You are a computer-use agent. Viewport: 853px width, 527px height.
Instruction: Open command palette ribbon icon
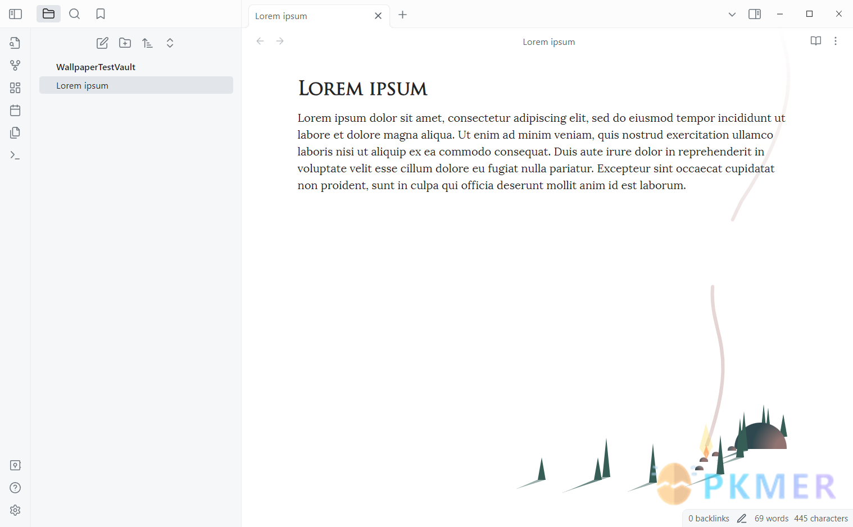pyautogui.click(x=15, y=155)
